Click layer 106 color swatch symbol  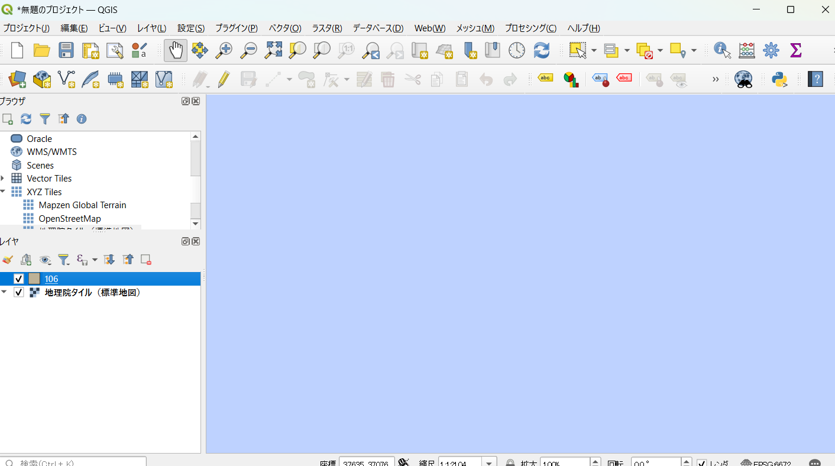point(34,279)
